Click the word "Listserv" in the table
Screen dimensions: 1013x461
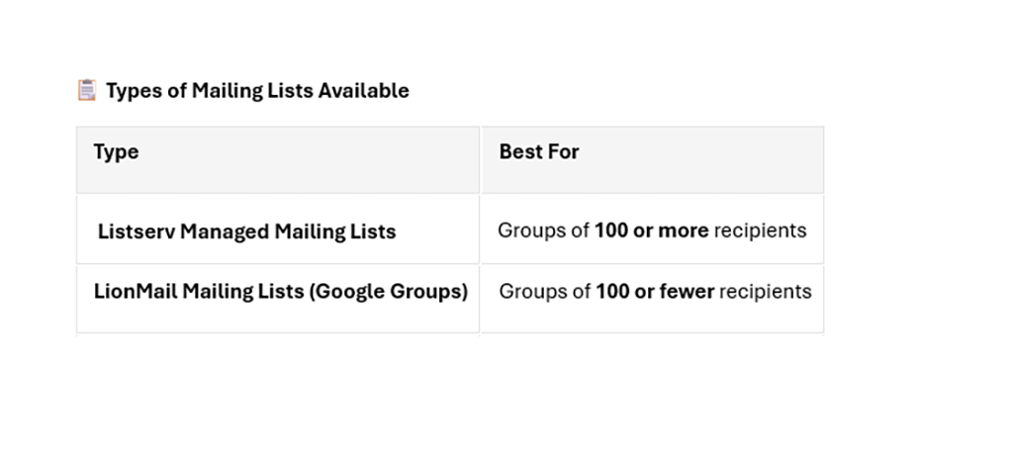(136, 231)
